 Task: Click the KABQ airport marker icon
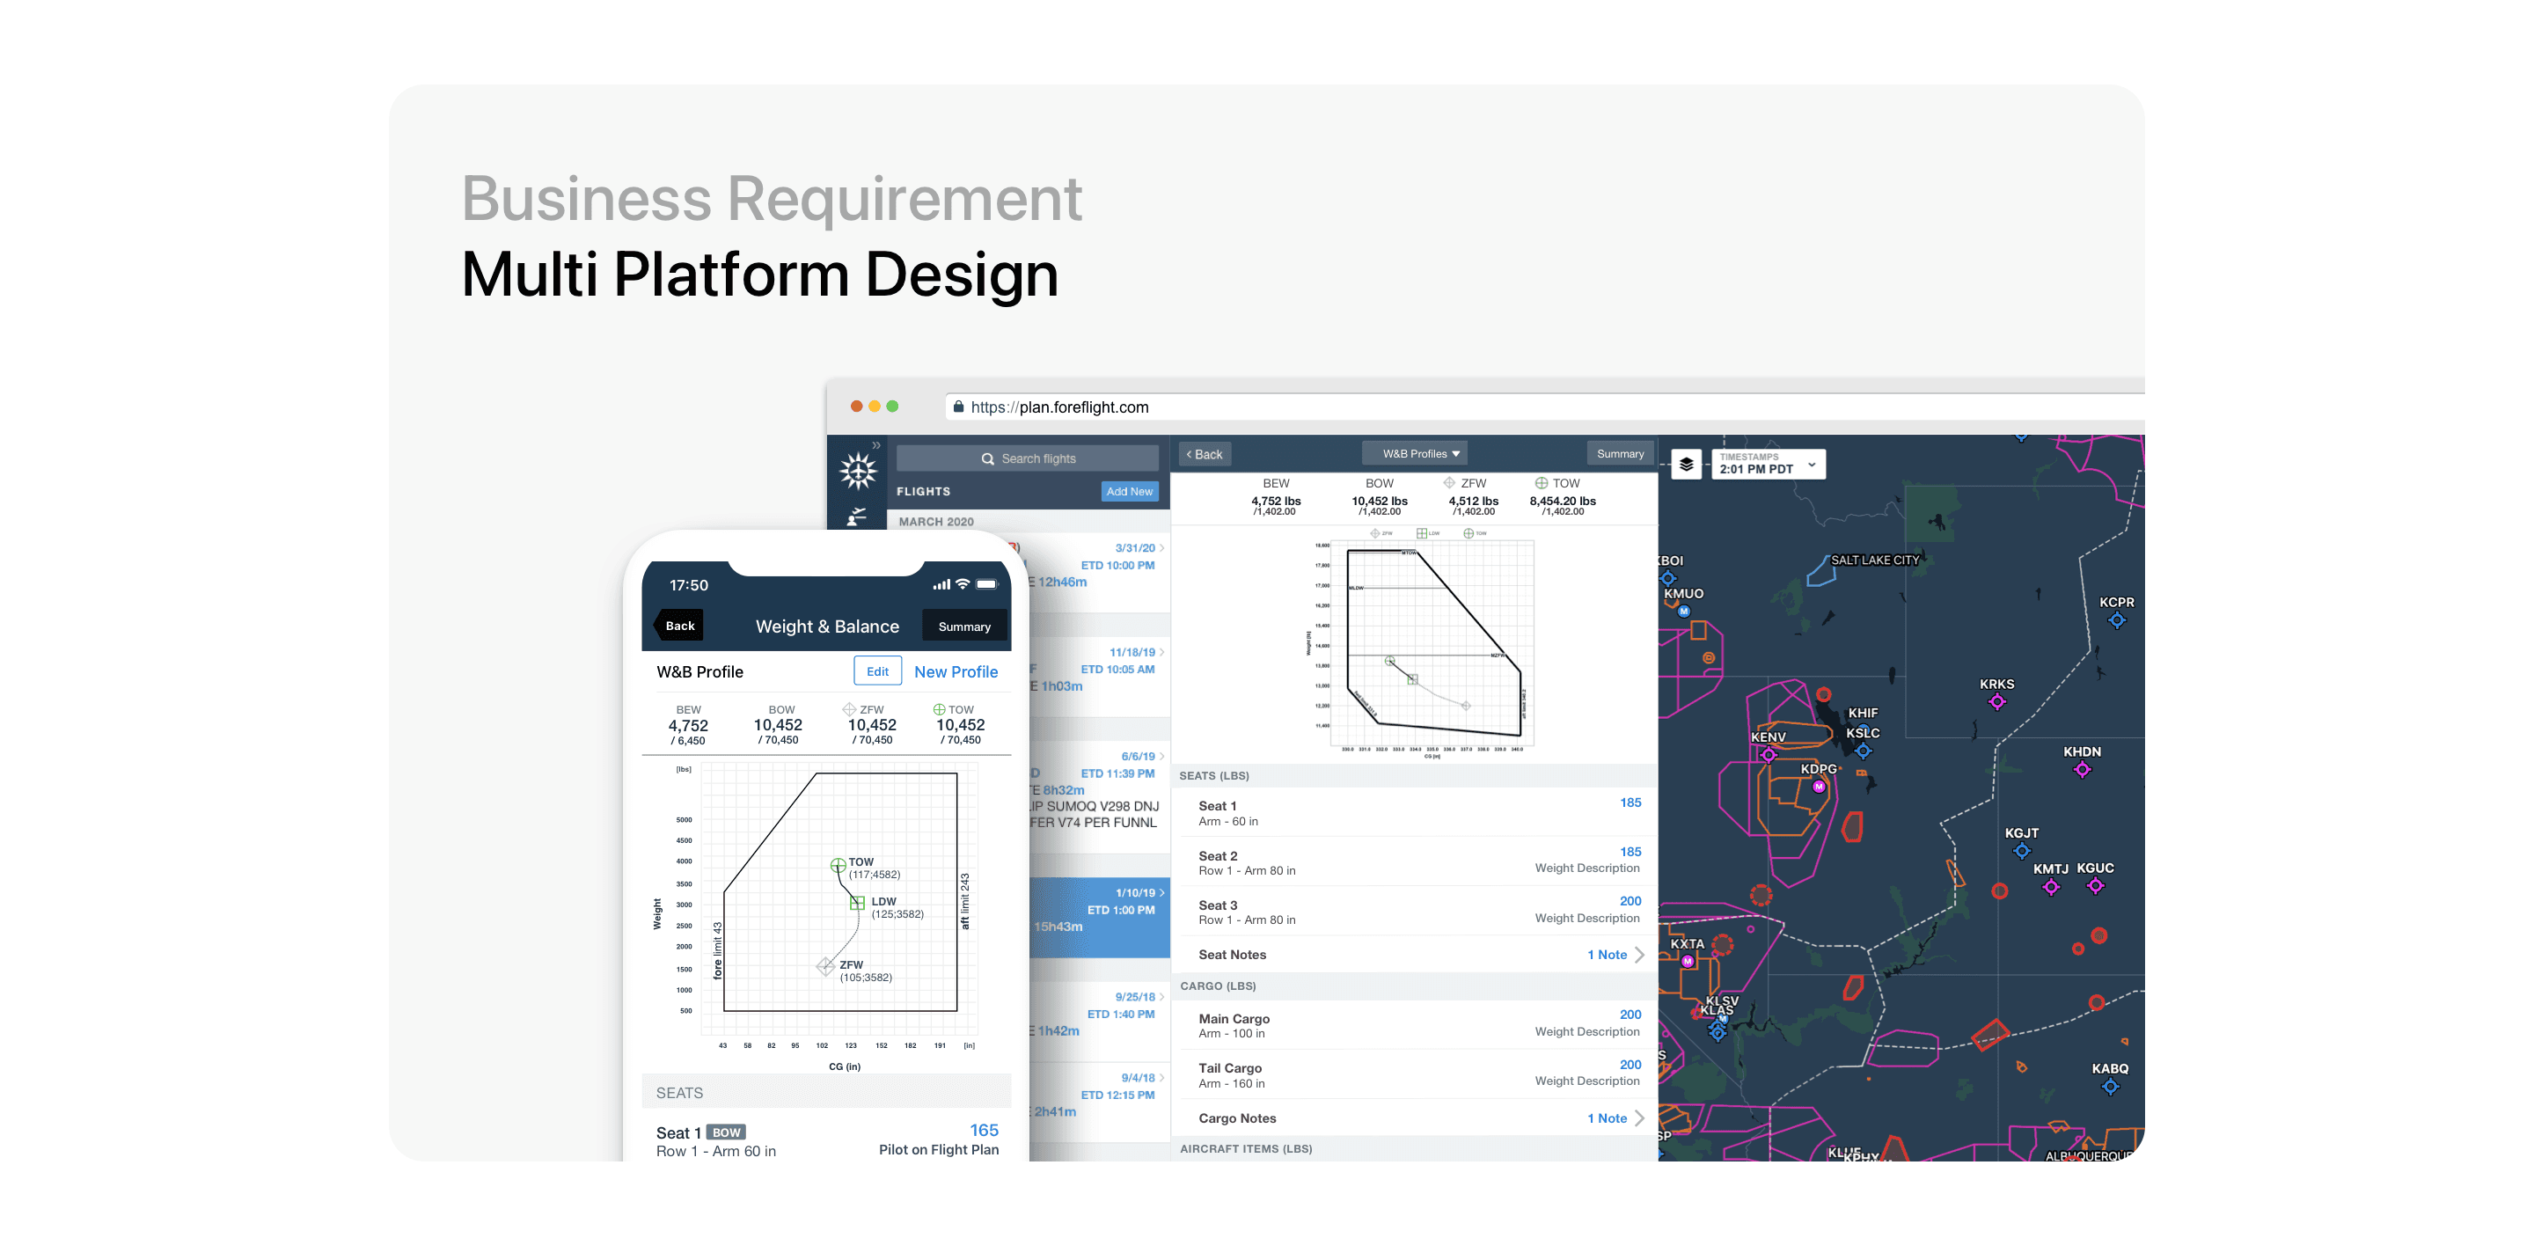click(x=2109, y=1087)
